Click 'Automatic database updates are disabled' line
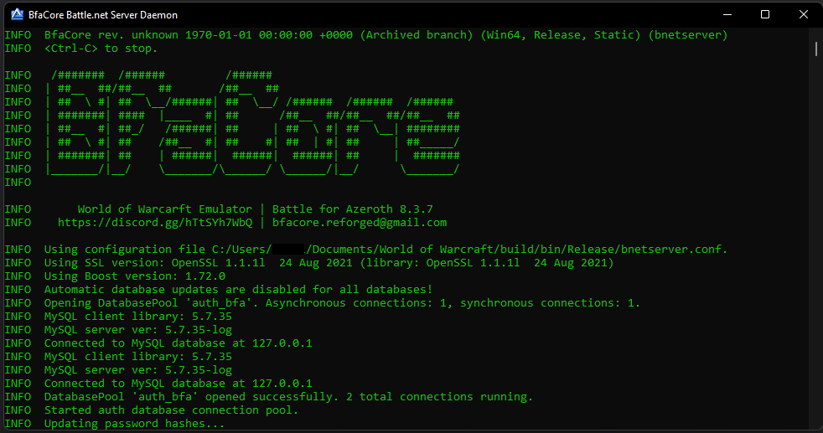The width and height of the screenshot is (823, 433). click(x=238, y=290)
